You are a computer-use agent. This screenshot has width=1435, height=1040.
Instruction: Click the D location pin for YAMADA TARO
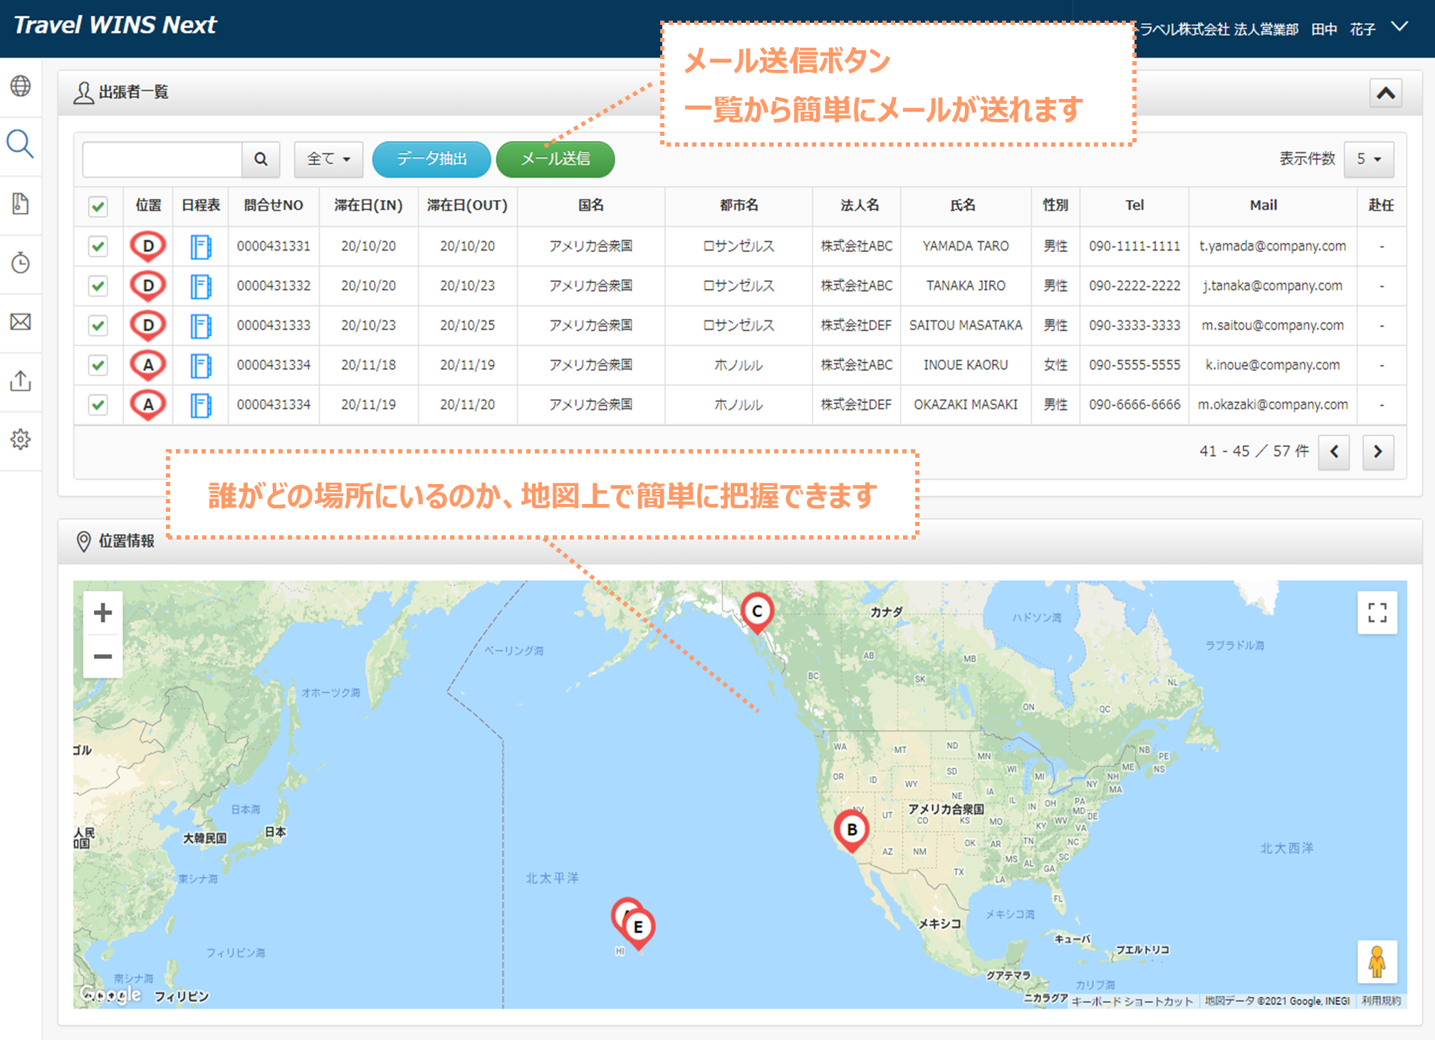[x=148, y=246]
